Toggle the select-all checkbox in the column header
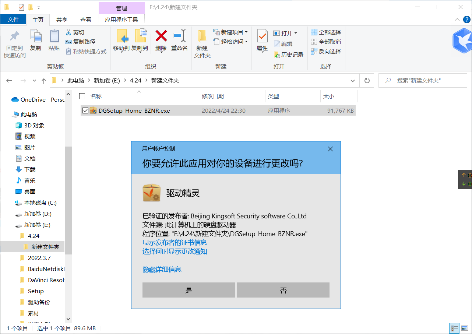The image size is (472, 334). [82, 96]
